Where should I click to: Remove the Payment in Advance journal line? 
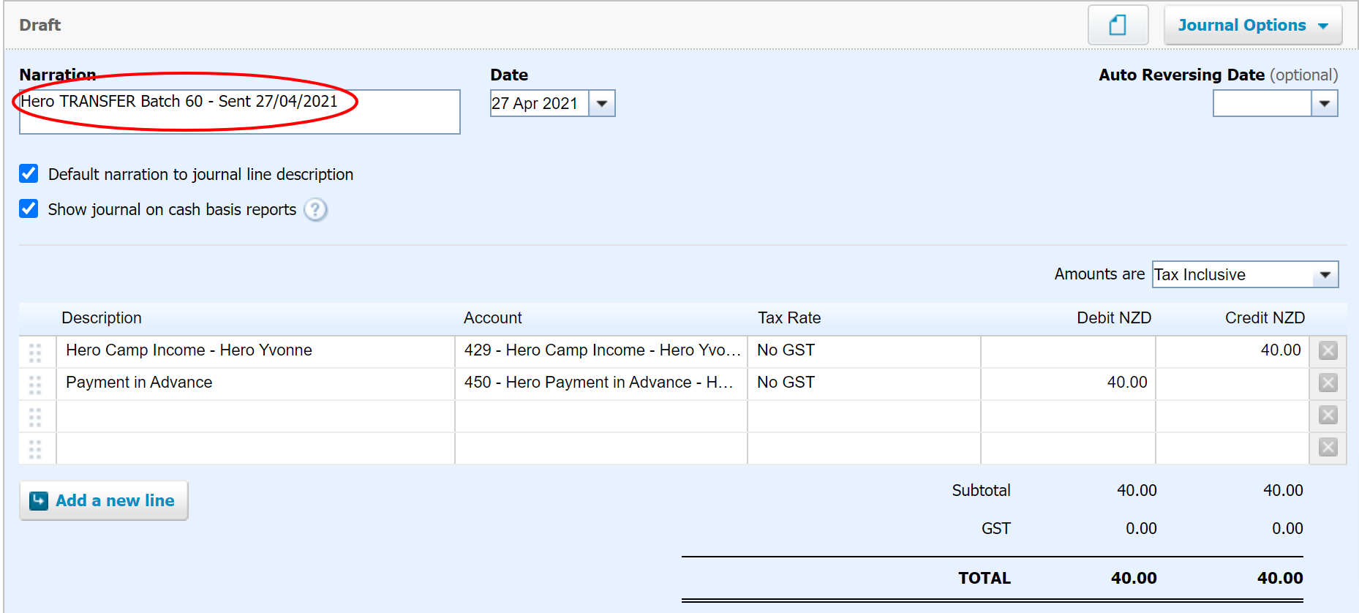[1328, 383]
